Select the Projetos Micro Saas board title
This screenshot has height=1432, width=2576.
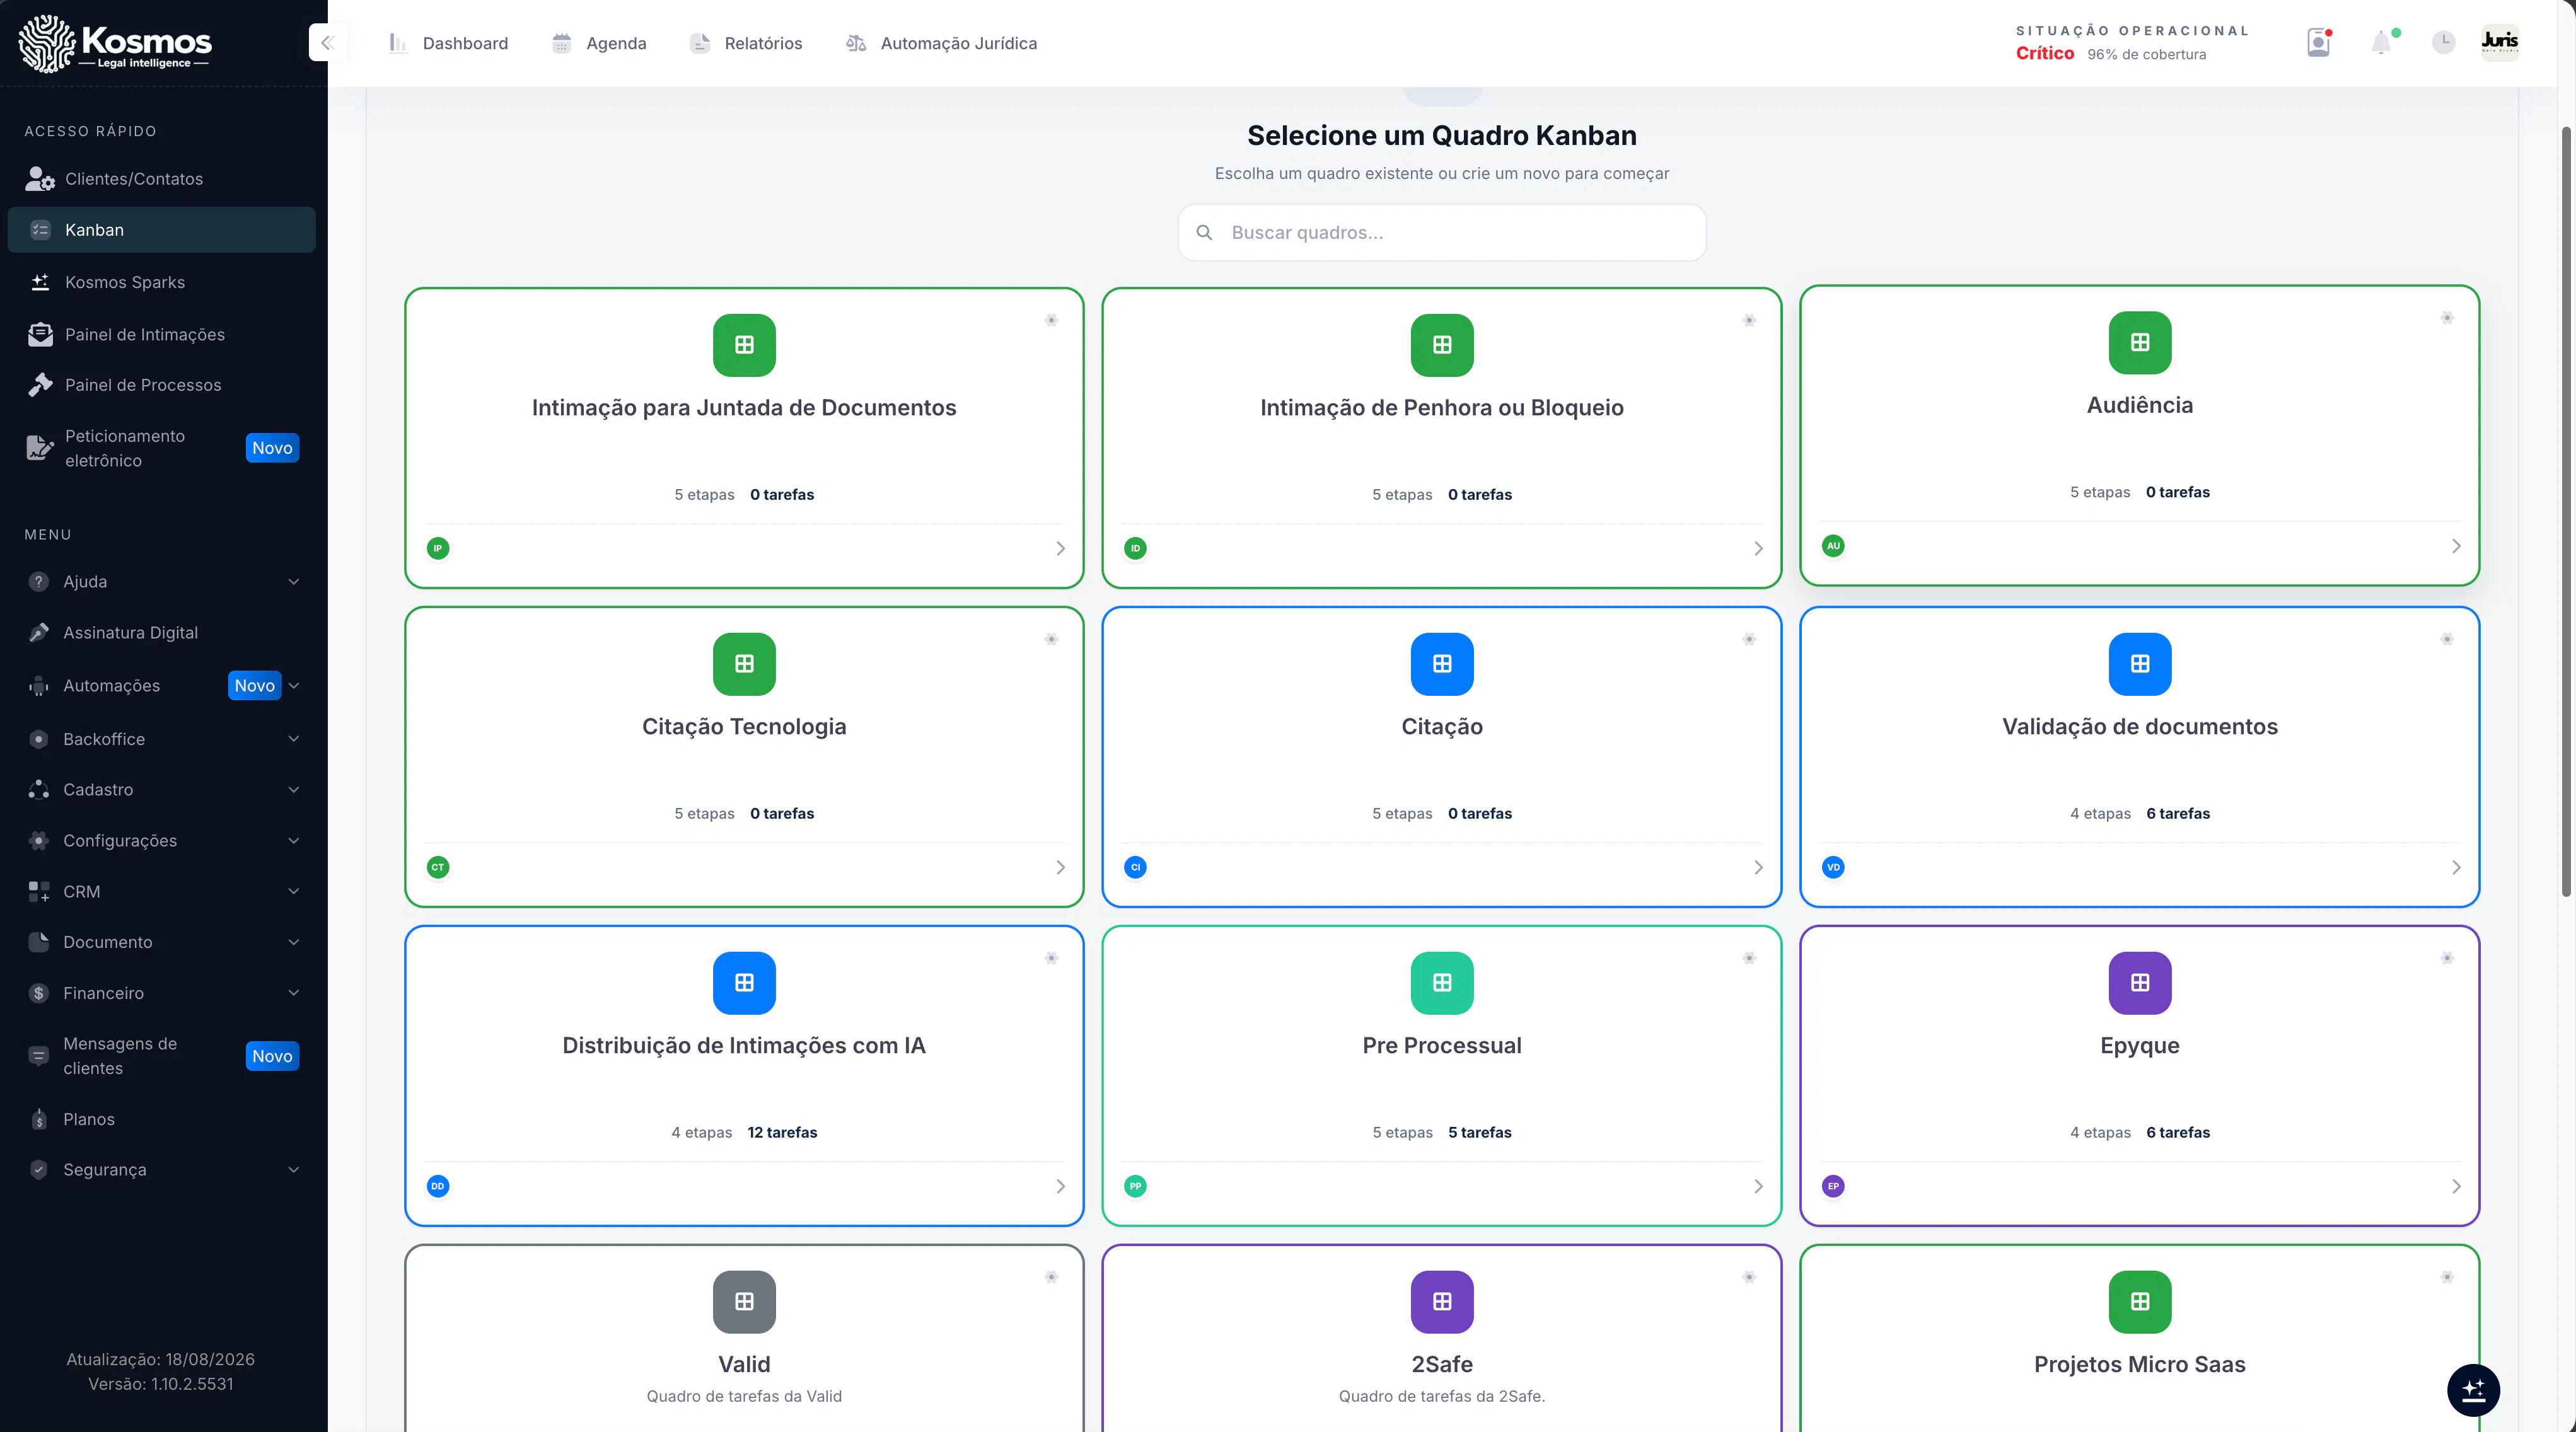2140,1364
